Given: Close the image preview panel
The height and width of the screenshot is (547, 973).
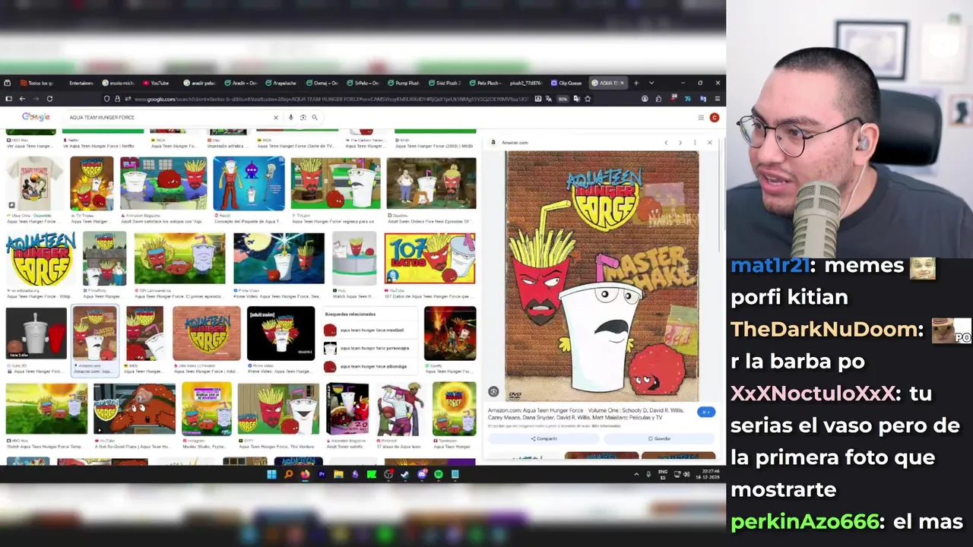Looking at the screenshot, I should [709, 143].
